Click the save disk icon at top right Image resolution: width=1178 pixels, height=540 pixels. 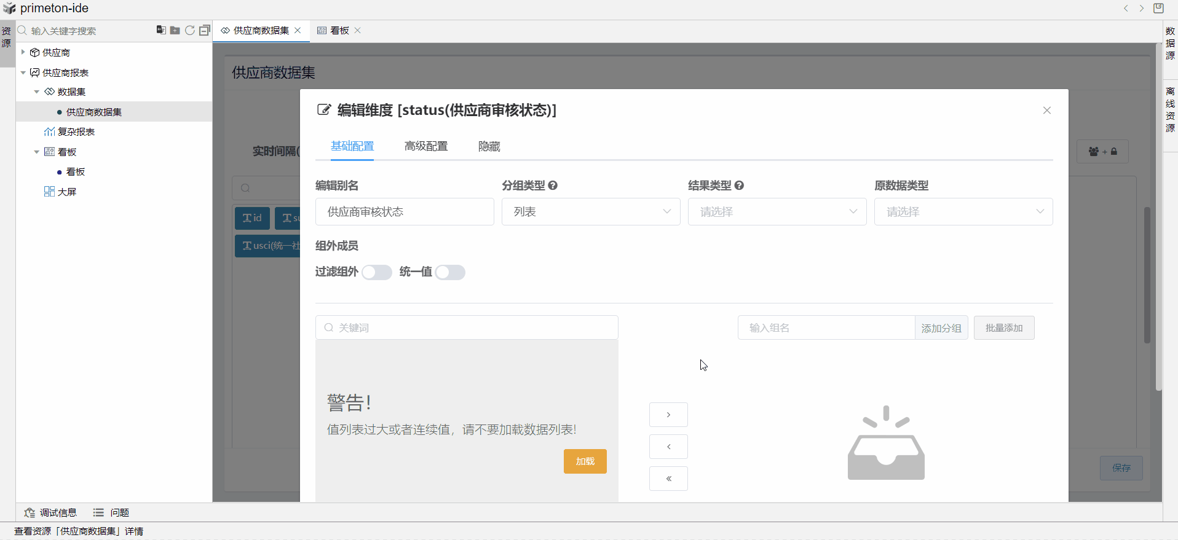(x=1158, y=8)
